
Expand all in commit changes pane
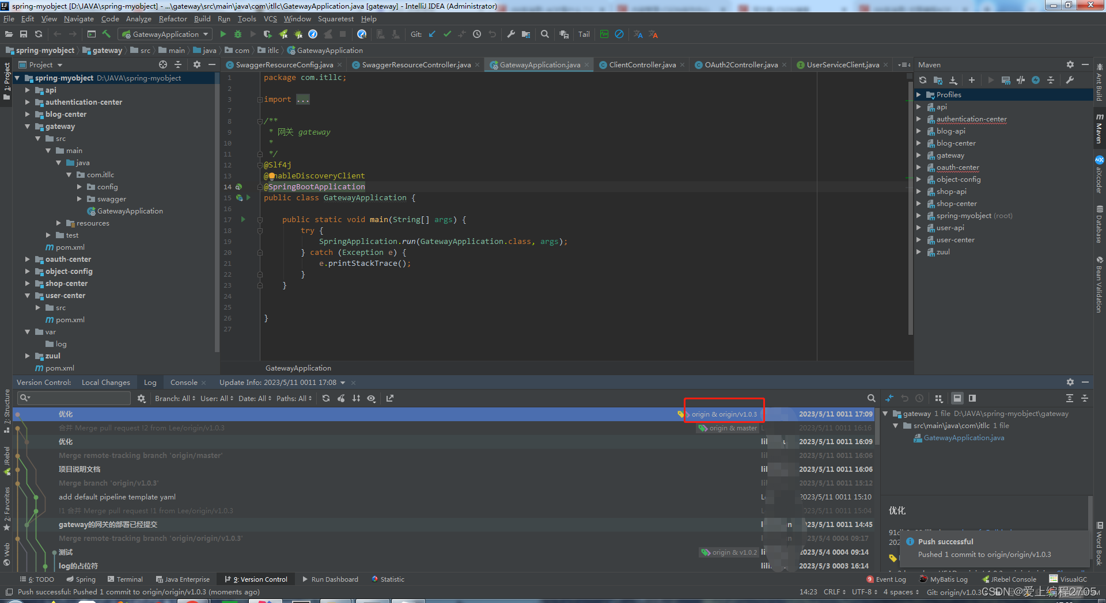click(1069, 398)
